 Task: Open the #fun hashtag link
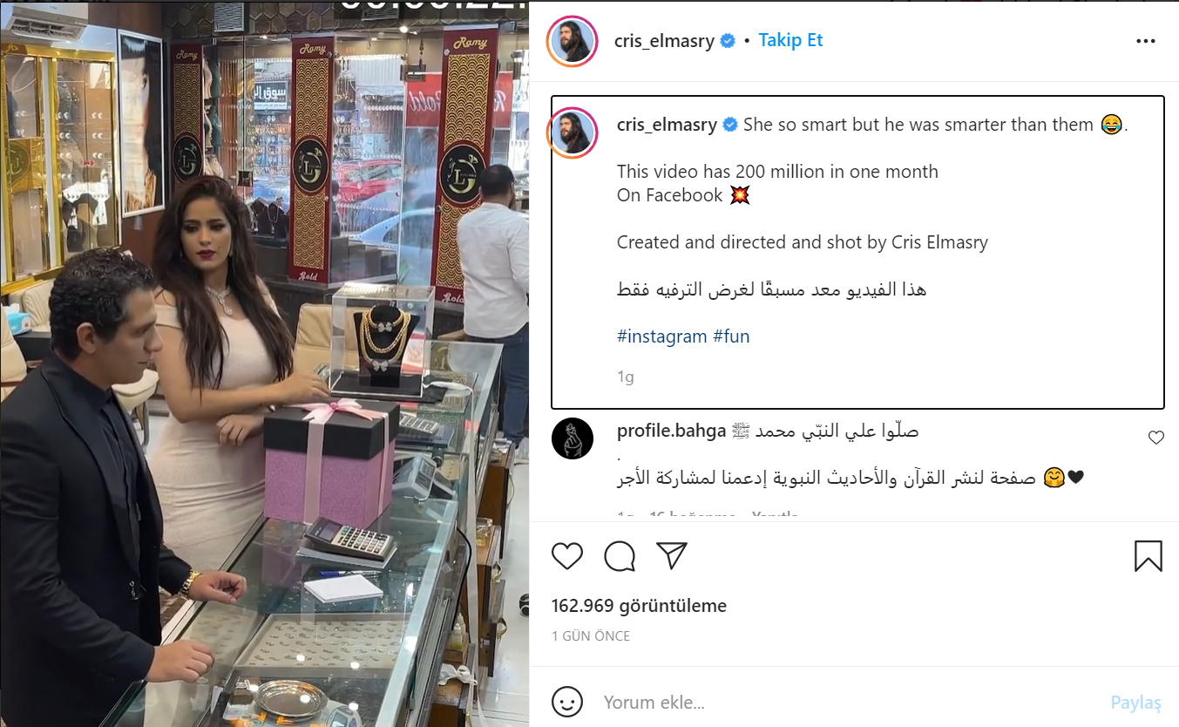click(731, 336)
